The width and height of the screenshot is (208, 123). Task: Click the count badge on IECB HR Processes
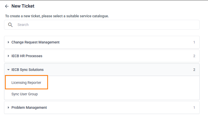coord(194,56)
